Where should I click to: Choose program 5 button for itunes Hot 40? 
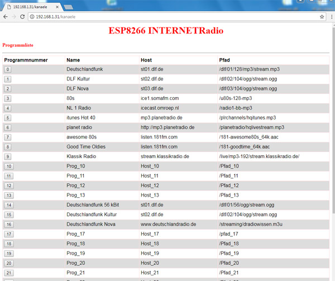(8, 118)
